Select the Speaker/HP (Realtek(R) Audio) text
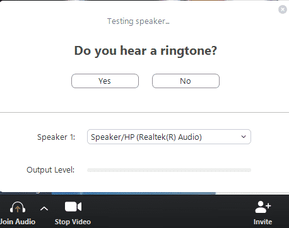This screenshot has width=289, height=228. tap(146, 137)
